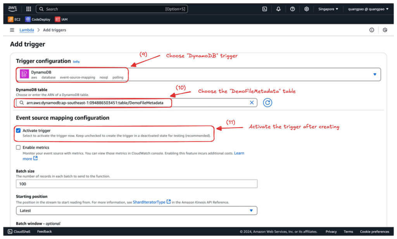Open the CodeDeploy shortcut

click(38, 19)
